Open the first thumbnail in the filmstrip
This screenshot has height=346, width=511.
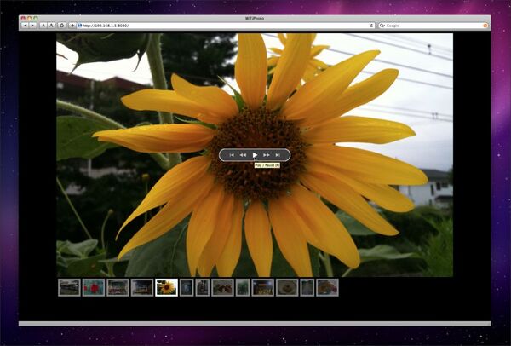point(69,287)
